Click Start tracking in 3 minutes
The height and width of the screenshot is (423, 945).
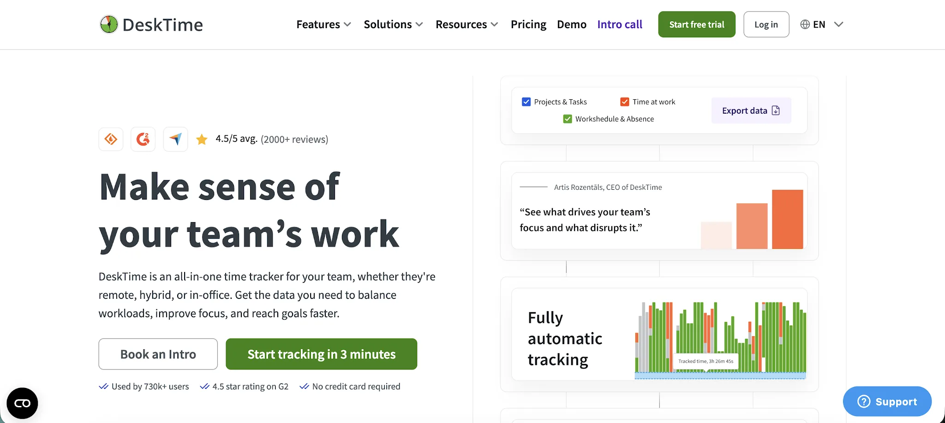(x=321, y=354)
